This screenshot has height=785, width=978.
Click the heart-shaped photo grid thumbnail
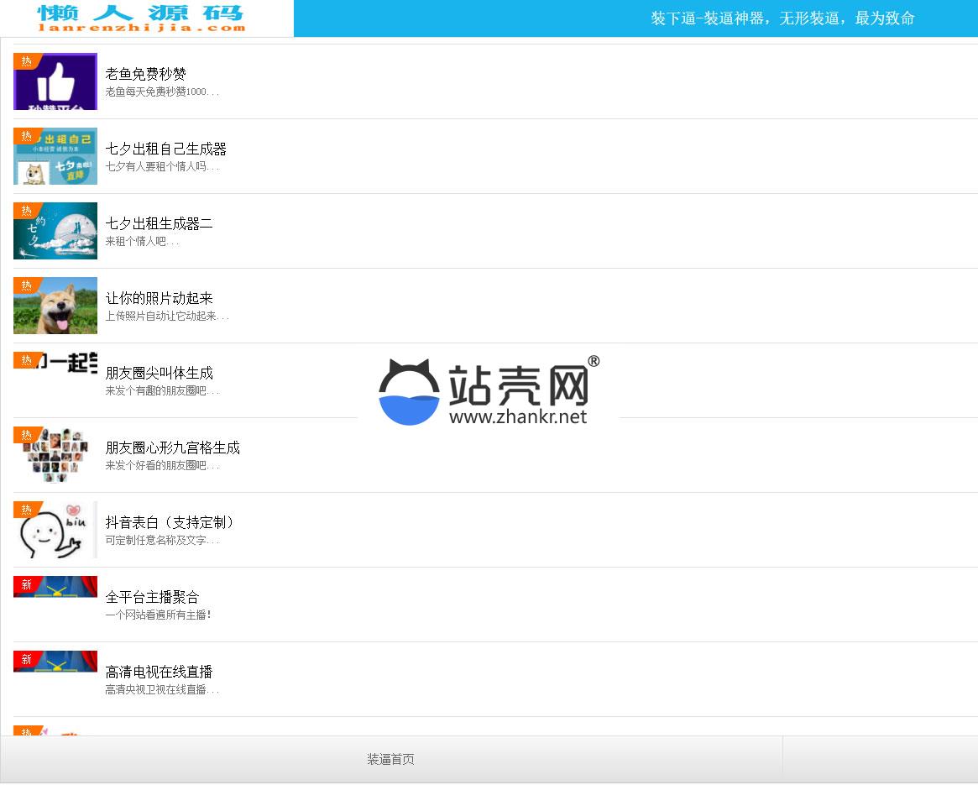click(55, 455)
